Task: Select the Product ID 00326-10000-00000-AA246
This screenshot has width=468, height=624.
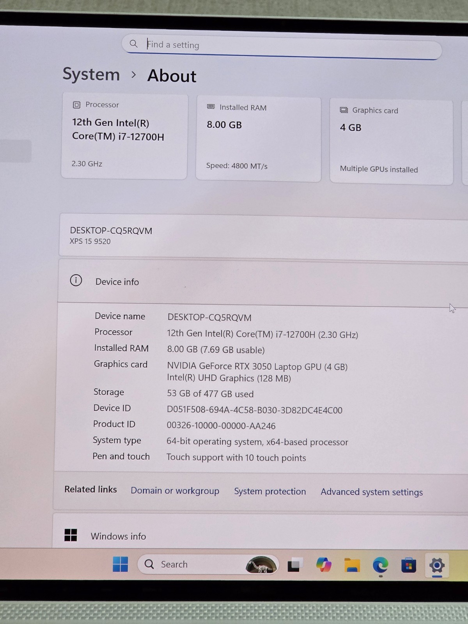Action: point(221,426)
